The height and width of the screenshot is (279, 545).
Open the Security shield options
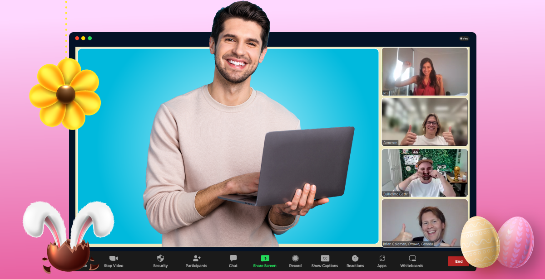(160, 261)
